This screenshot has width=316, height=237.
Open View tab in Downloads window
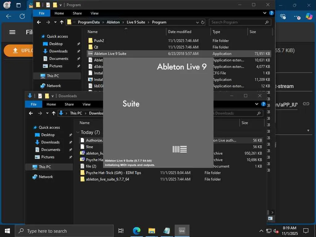coord(86,104)
